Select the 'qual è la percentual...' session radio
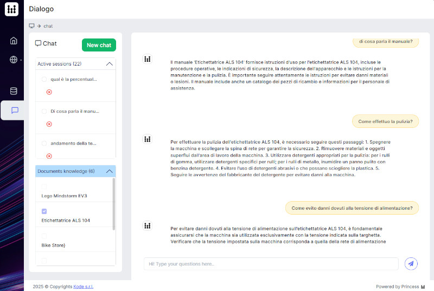The image size is (434, 291). coord(44,79)
